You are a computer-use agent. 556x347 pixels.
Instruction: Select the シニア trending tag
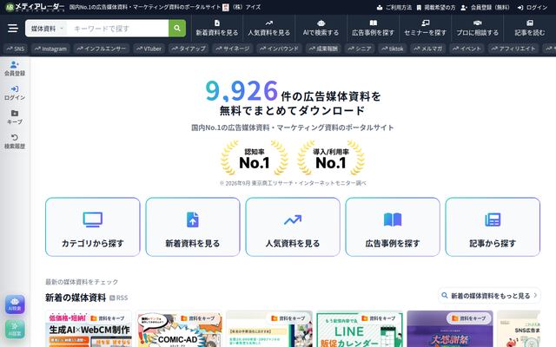tap(360, 49)
